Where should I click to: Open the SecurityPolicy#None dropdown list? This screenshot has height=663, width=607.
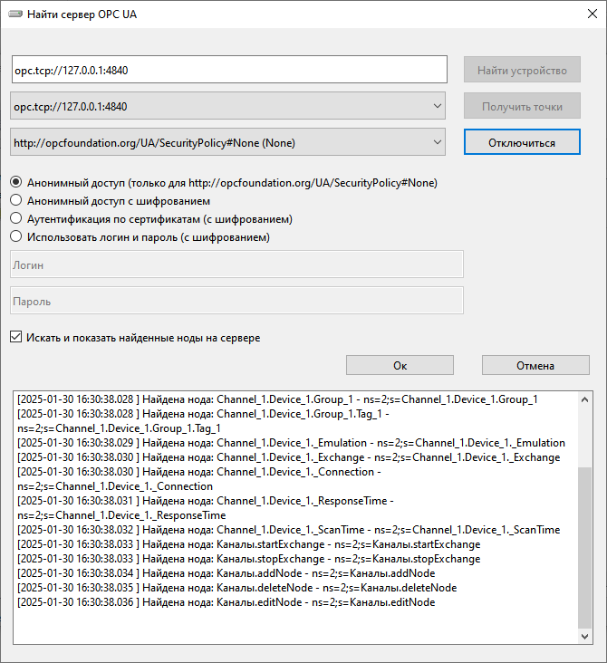(x=437, y=142)
